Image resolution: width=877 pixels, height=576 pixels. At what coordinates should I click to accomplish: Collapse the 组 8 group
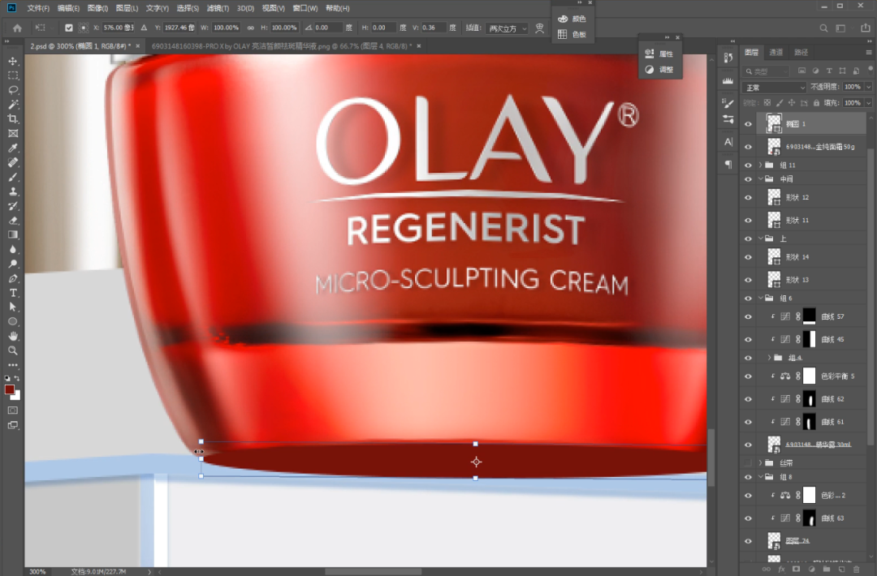coord(761,477)
